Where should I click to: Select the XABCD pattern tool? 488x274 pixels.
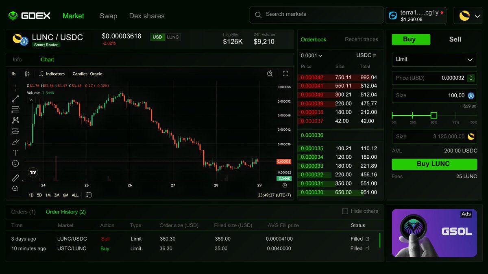click(15, 120)
